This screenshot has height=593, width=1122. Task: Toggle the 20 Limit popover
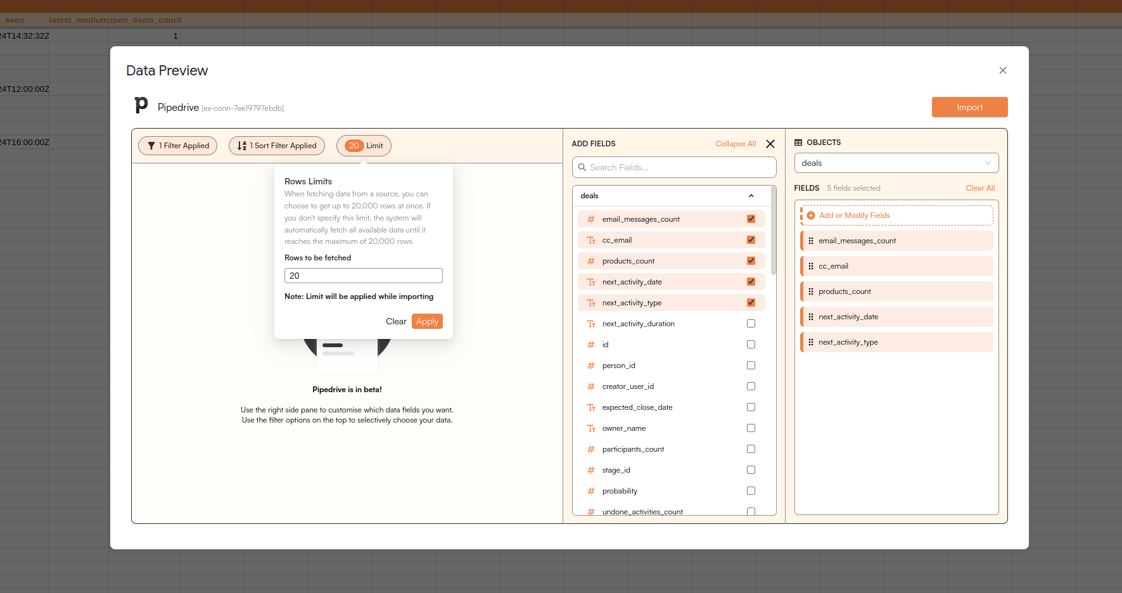click(364, 146)
